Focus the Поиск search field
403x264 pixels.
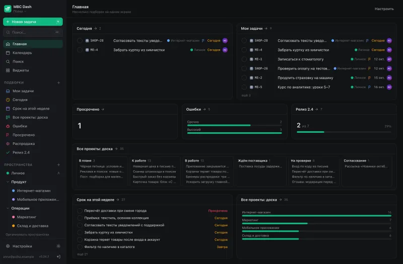[33, 32]
